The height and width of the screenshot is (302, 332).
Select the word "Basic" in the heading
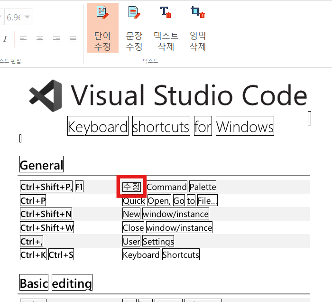click(x=34, y=282)
